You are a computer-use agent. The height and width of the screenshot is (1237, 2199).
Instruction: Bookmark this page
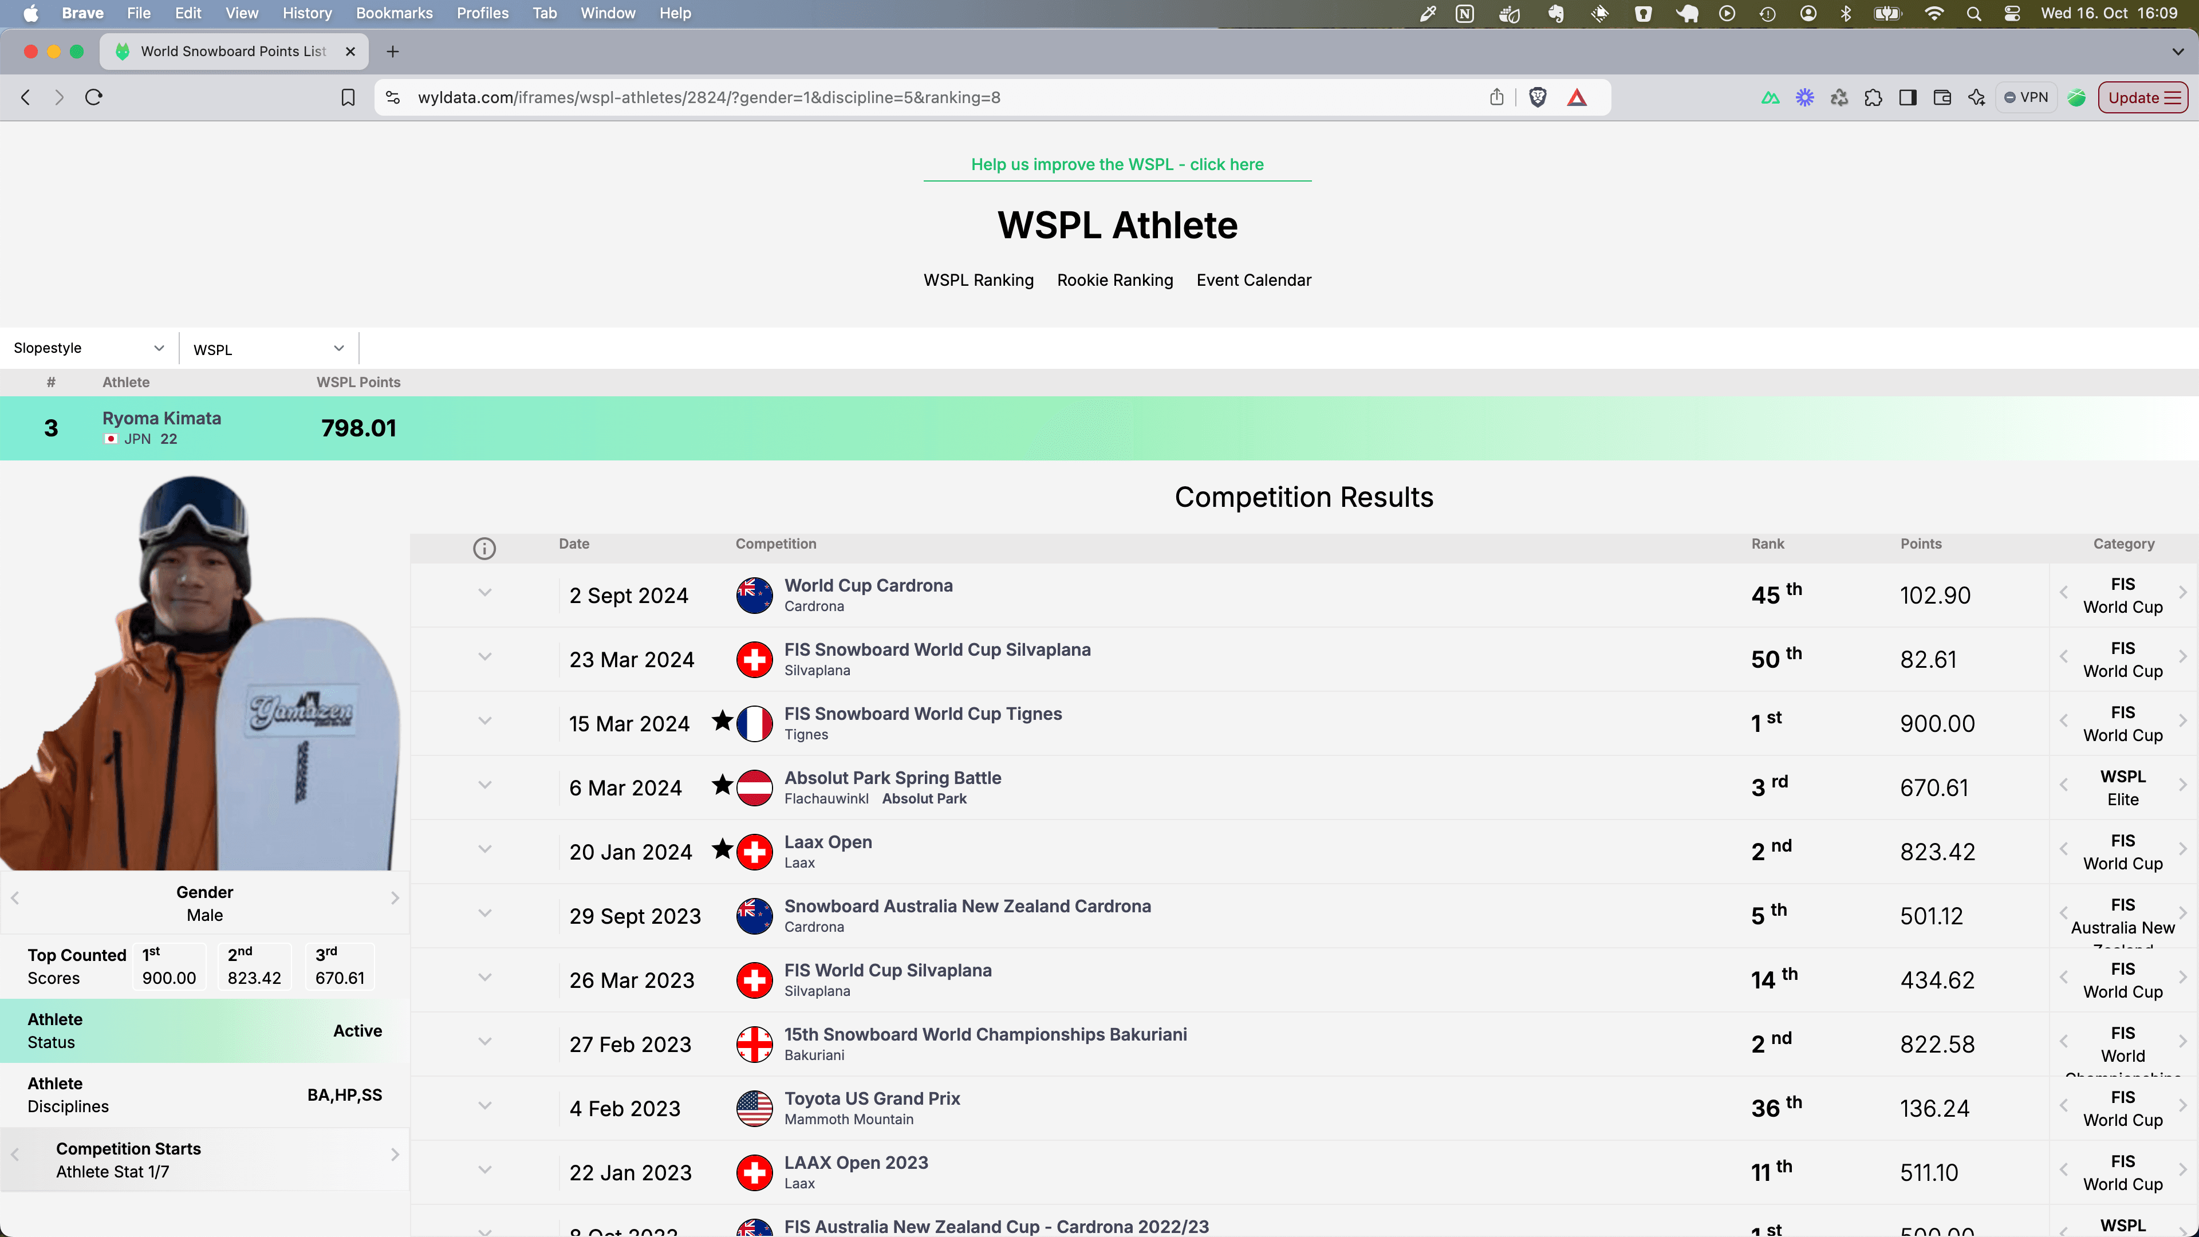coord(348,97)
